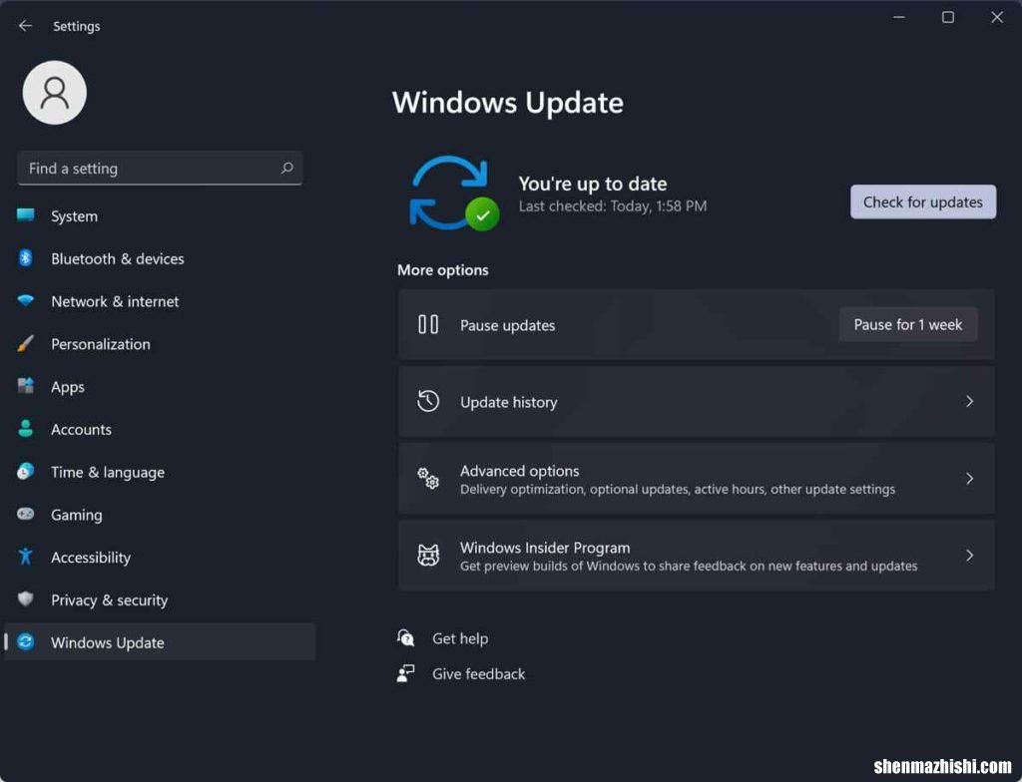Select Windows Update in sidebar
Viewport: 1022px width, 782px height.
160,642
